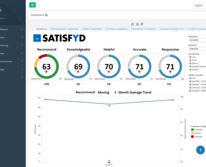Click the red down-arrow under Responsive 71
Viewport: 206px width, 167px height.
click(170, 72)
